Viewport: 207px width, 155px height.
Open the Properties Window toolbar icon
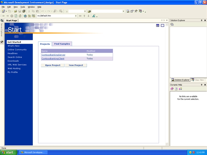(x=132, y=11)
